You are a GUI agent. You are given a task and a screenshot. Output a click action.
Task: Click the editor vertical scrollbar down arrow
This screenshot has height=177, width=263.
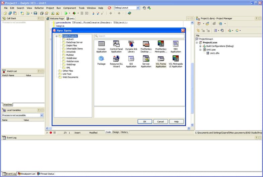[192, 125]
